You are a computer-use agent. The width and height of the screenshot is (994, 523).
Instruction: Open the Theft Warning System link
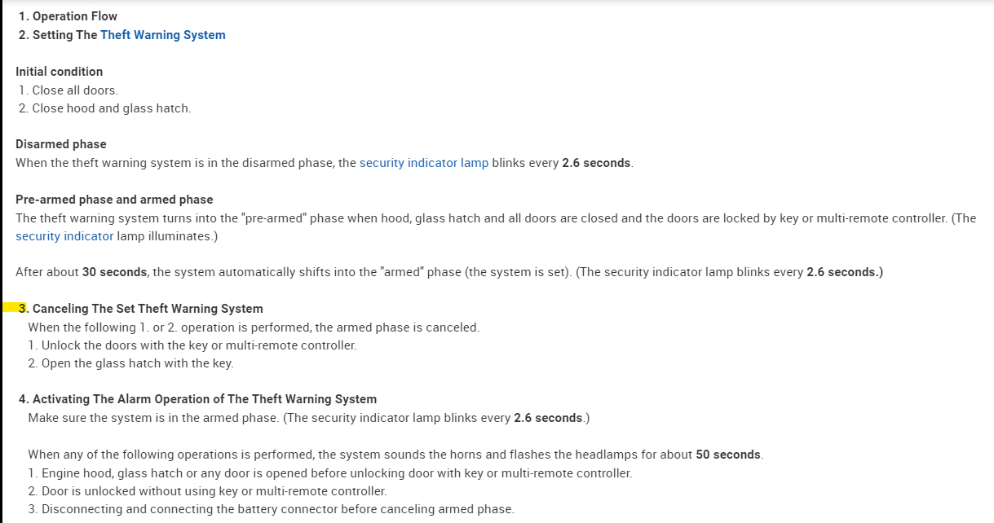(162, 35)
